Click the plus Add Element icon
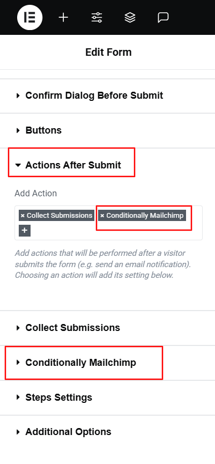This screenshot has height=464, width=215. pos(63,18)
